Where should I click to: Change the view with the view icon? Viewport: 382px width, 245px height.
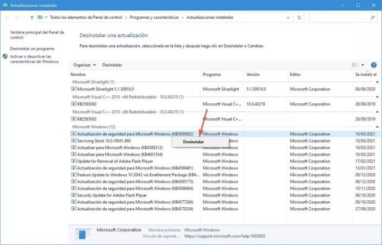355,65
